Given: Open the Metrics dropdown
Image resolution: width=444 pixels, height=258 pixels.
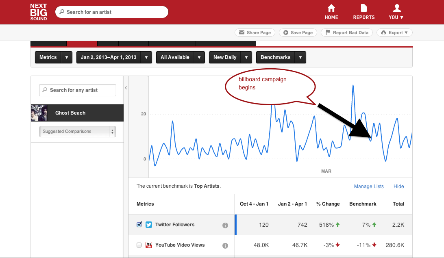Looking at the screenshot, I should coord(53,57).
